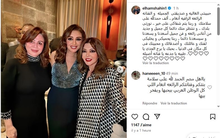View the 1147 J'aime likes list
This screenshot has height=138, width=220.
(141, 125)
